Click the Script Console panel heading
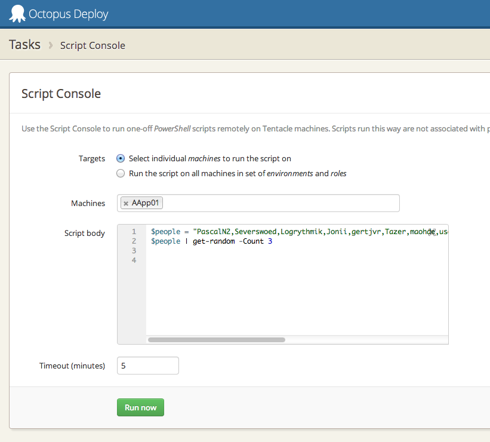The width and height of the screenshot is (490, 442). pos(61,94)
